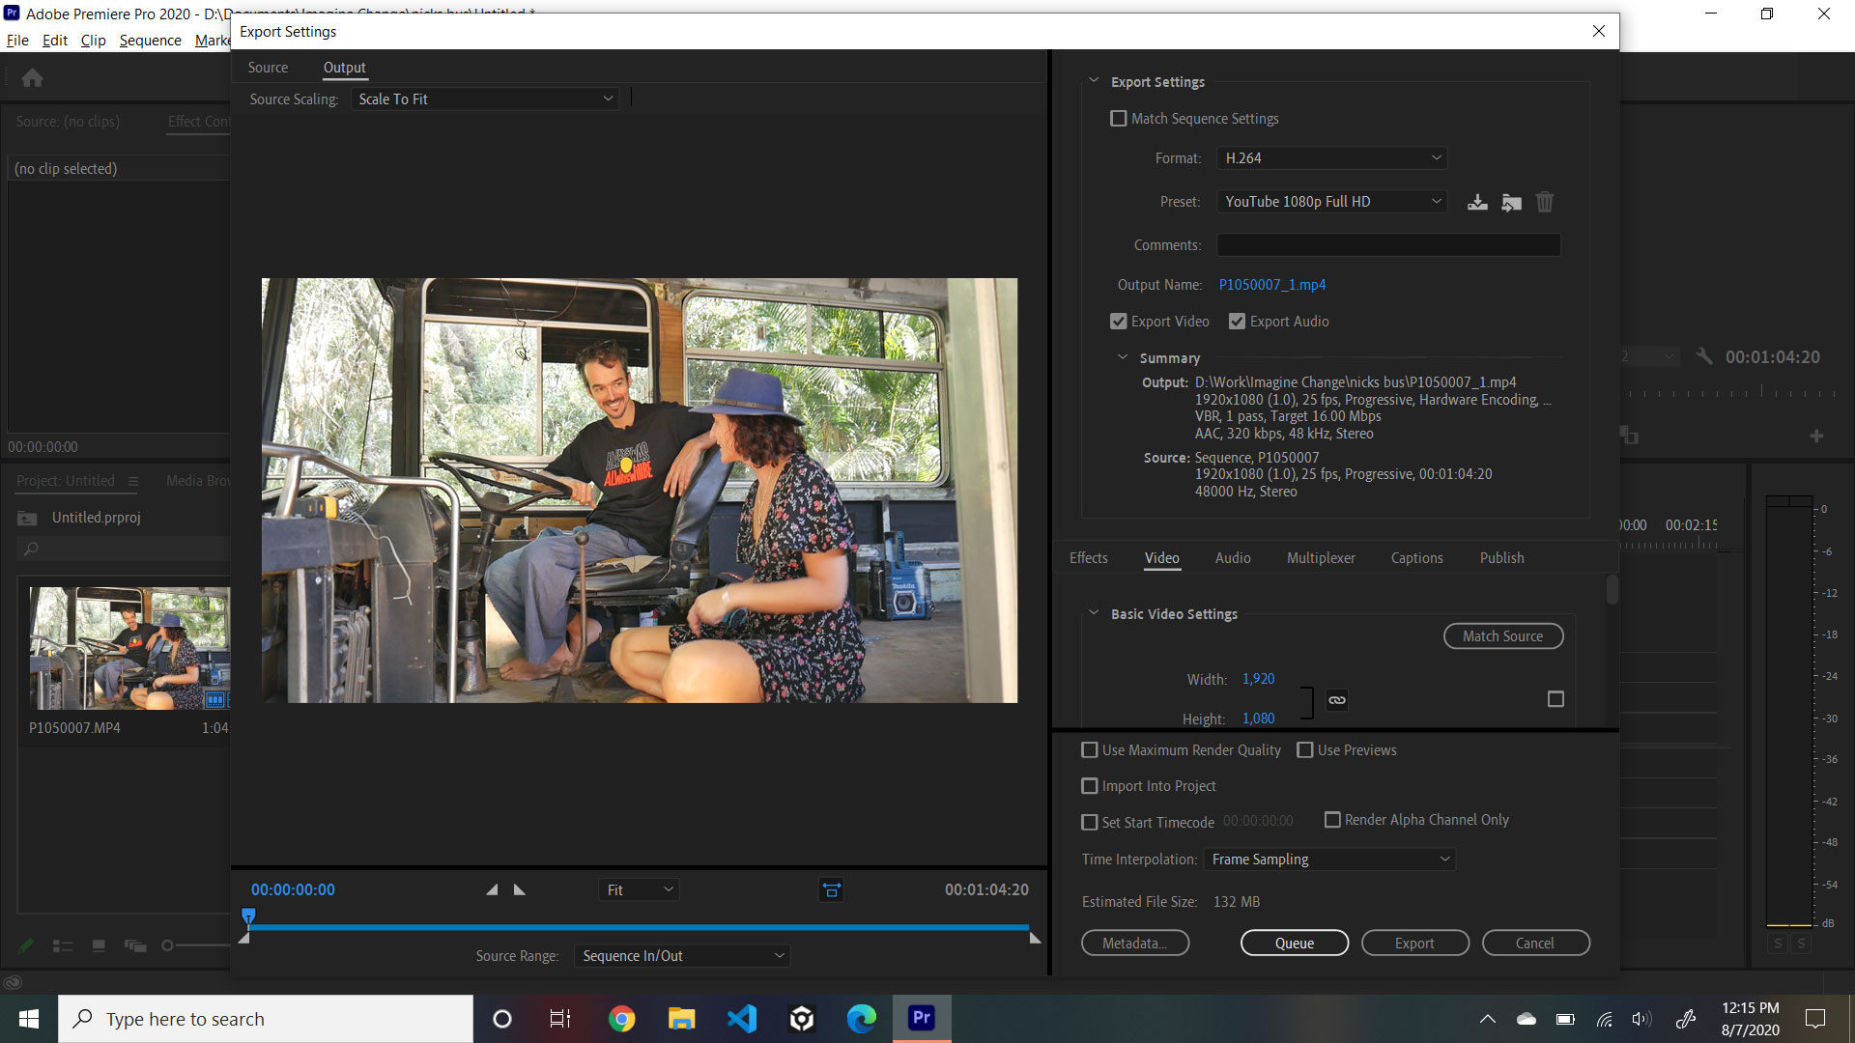This screenshot has height=1043, width=1855.
Task: Open Premiere Pro from the taskbar
Action: coord(921,1018)
